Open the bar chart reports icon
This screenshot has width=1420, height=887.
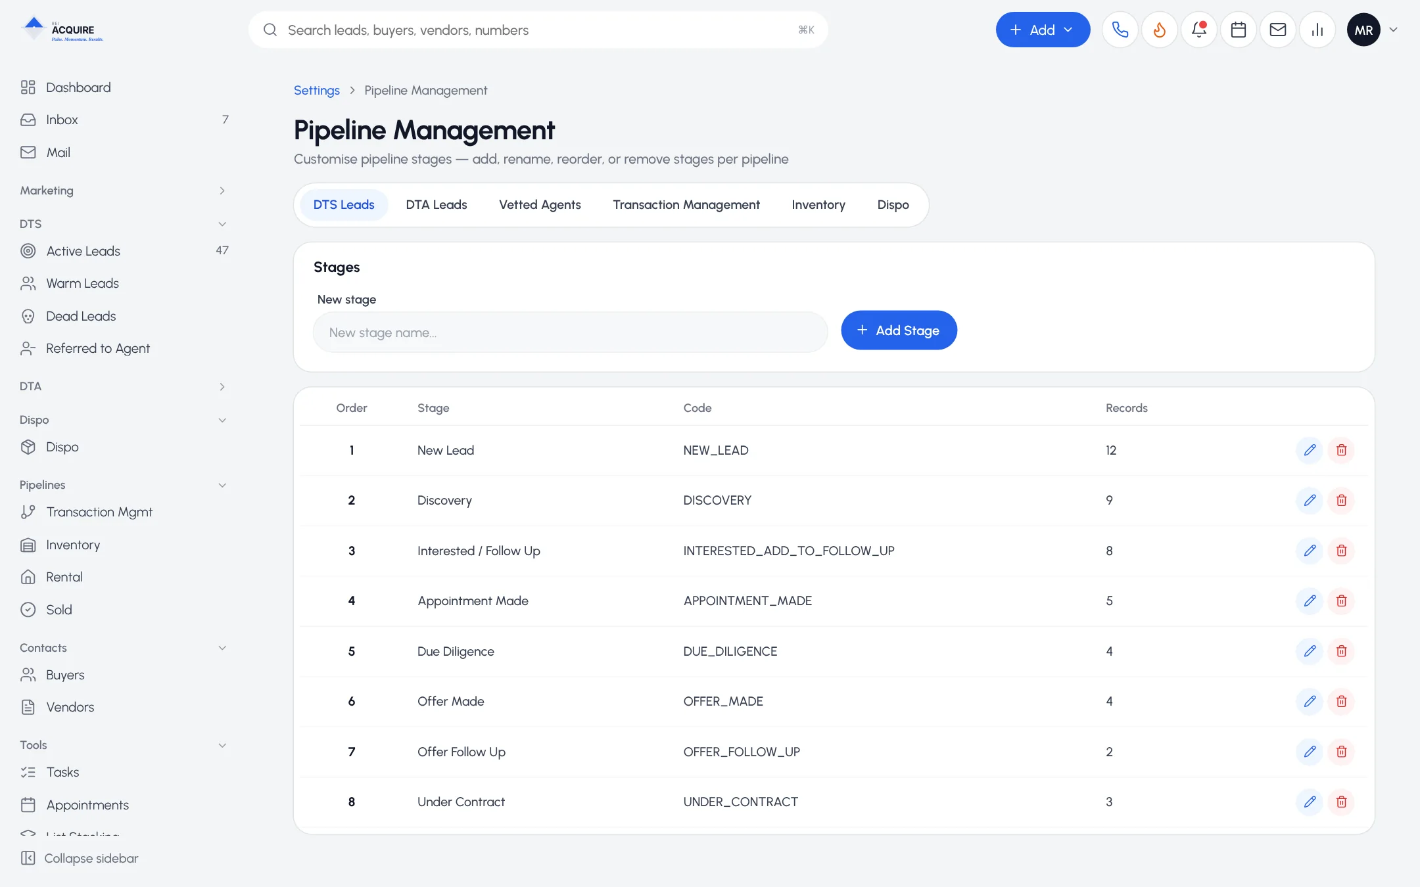pos(1317,30)
